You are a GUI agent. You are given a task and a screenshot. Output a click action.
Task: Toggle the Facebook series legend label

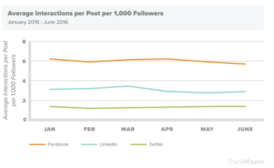(58, 144)
